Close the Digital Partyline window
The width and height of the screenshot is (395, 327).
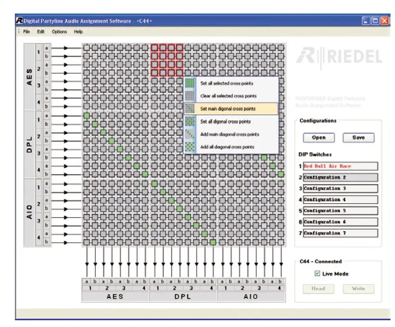(385, 21)
